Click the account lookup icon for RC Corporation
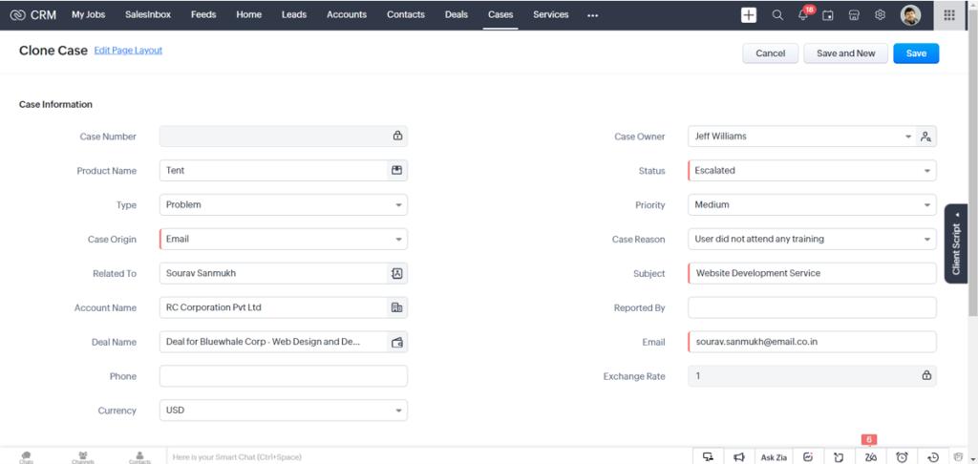 pos(396,307)
